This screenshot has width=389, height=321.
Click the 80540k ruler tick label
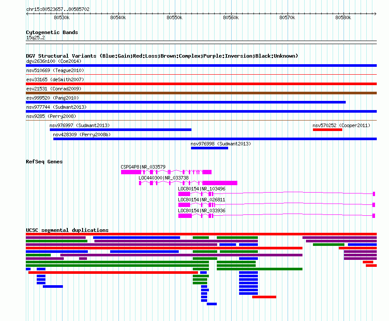click(x=118, y=17)
